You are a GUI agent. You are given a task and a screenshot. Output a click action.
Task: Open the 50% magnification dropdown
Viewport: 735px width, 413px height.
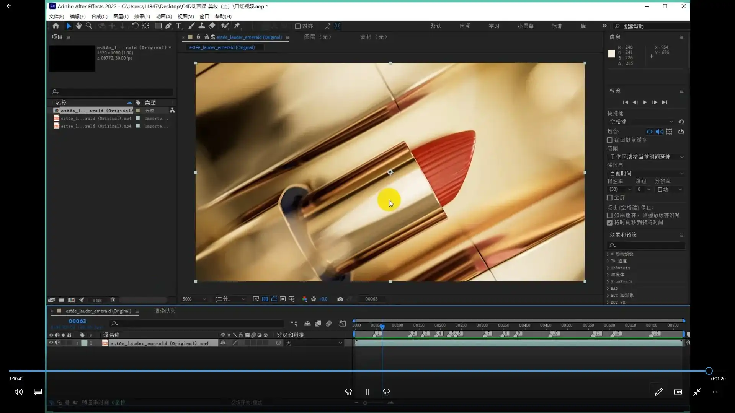[x=194, y=299]
